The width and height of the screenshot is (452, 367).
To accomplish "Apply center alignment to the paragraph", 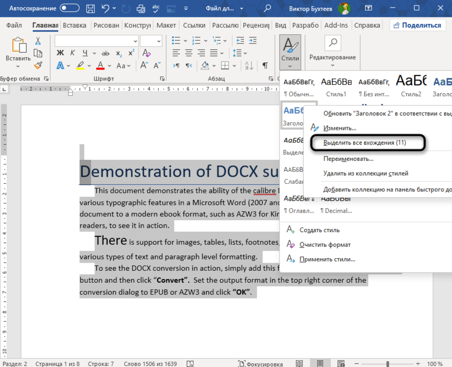I will [x=189, y=53].
